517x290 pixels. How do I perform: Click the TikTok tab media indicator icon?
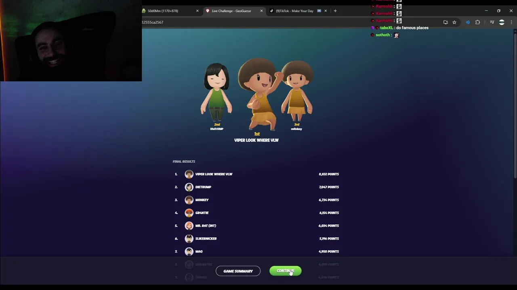tap(319, 11)
